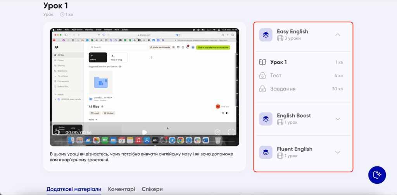The height and width of the screenshot is (195, 397).
Task: Select the Спікери tab
Action: click(x=152, y=189)
